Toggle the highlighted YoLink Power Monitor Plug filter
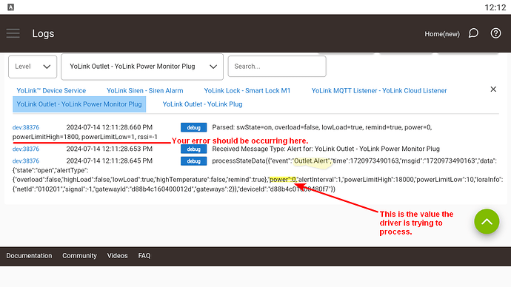Image resolution: width=511 pixels, height=287 pixels. pos(79,104)
